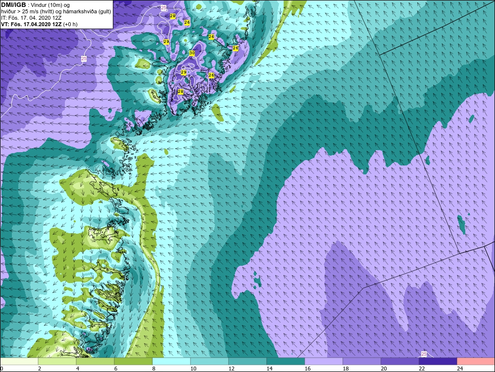This screenshot has width=495, height=372.
Task: Click the 8–10 m/s light cyan swatch
Action: (x=171, y=361)
